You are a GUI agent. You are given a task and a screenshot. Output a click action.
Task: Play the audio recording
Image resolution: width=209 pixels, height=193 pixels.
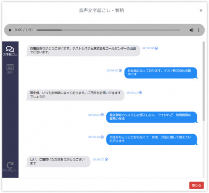[10, 30]
